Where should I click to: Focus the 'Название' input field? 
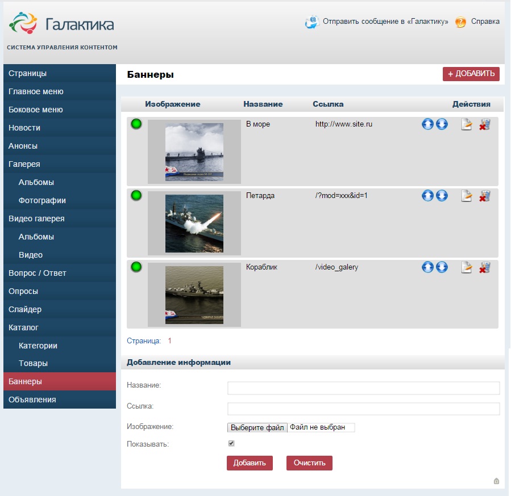click(x=363, y=388)
